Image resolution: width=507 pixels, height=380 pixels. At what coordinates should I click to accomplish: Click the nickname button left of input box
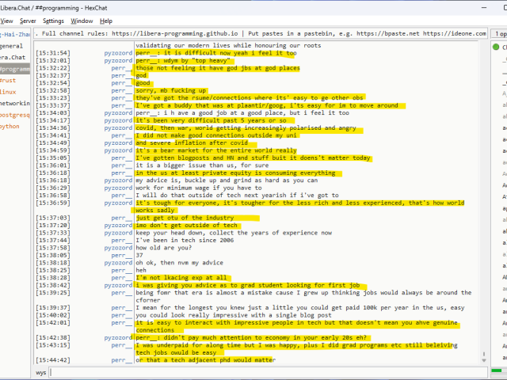click(x=40, y=371)
